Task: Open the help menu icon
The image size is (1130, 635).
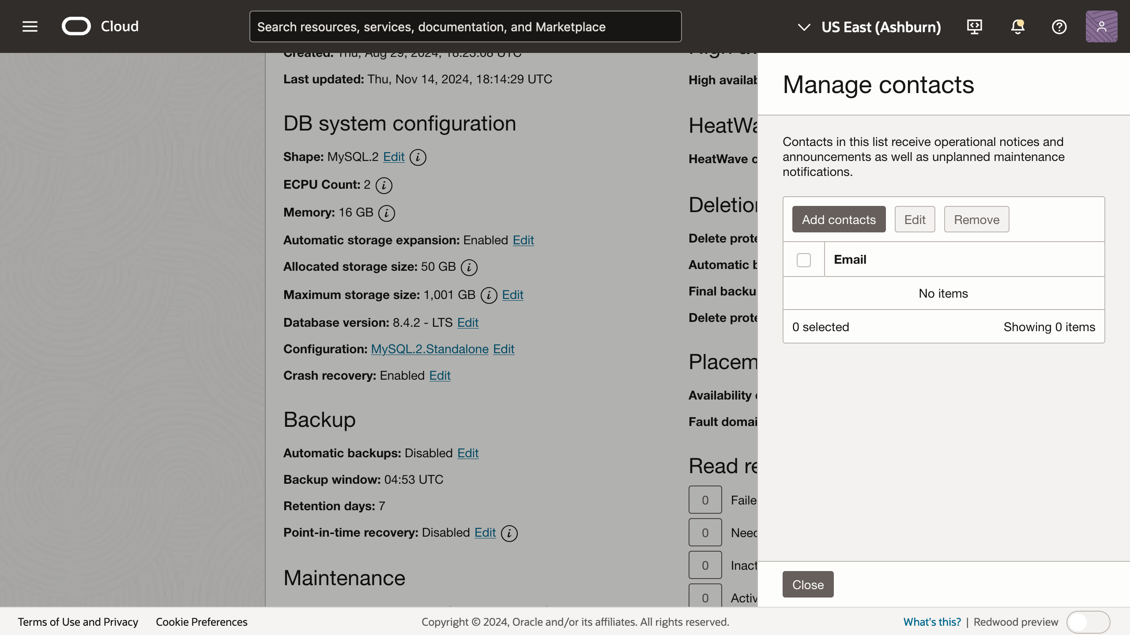Action: point(1059,26)
